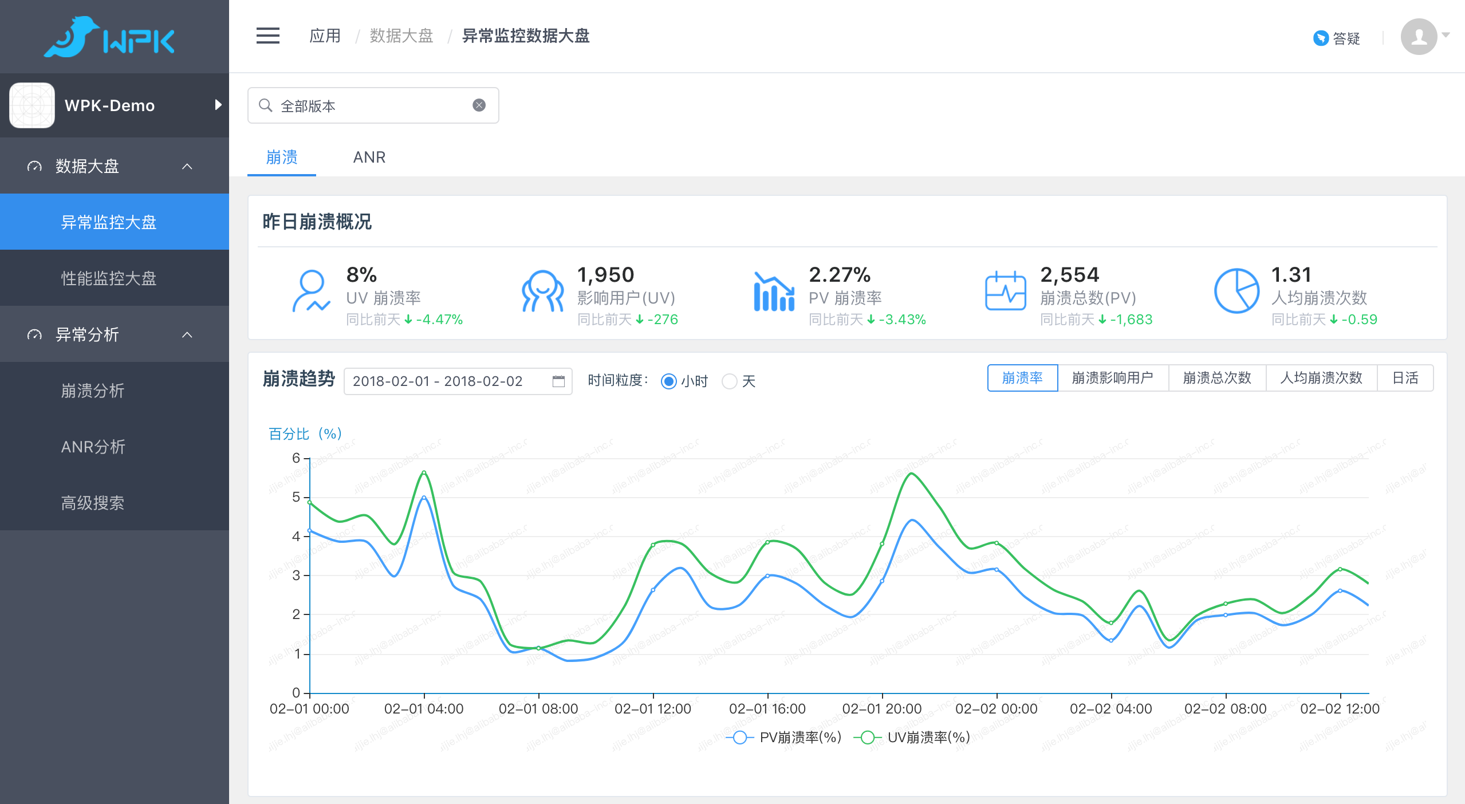
Task: Click the 崩溃总数 heartbeat calendar icon
Action: pos(1005,291)
